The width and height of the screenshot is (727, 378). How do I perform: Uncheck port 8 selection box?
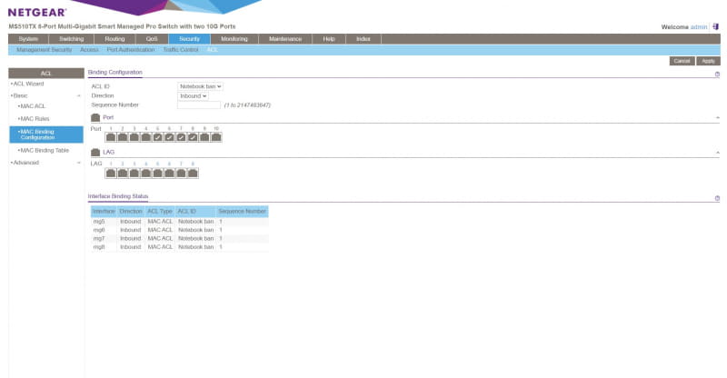tap(193, 137)
